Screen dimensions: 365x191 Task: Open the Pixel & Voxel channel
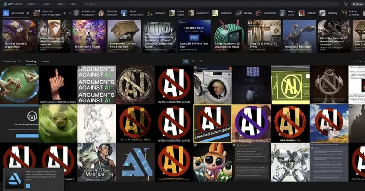click(287, 13)
